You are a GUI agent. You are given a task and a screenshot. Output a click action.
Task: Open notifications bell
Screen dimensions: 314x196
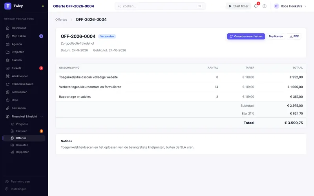click(256, 6)
